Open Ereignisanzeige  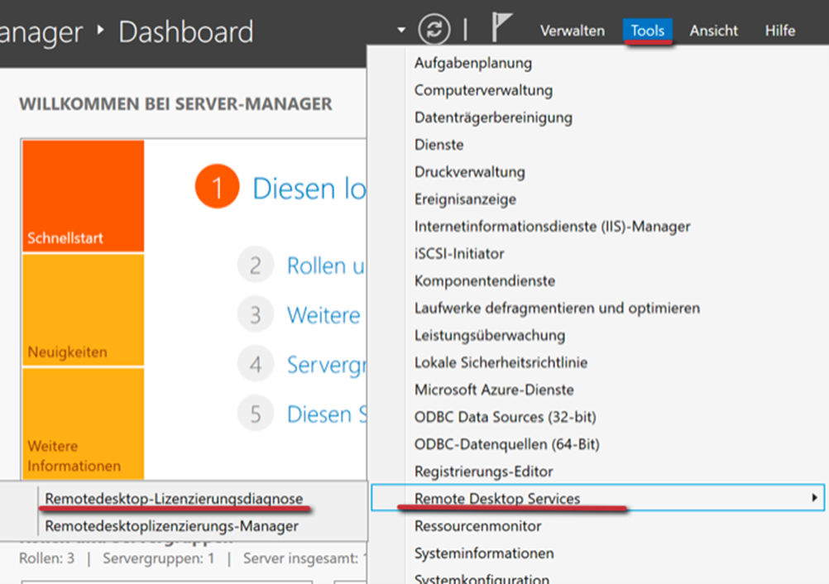pyautogui.click(x=465, y=199)
